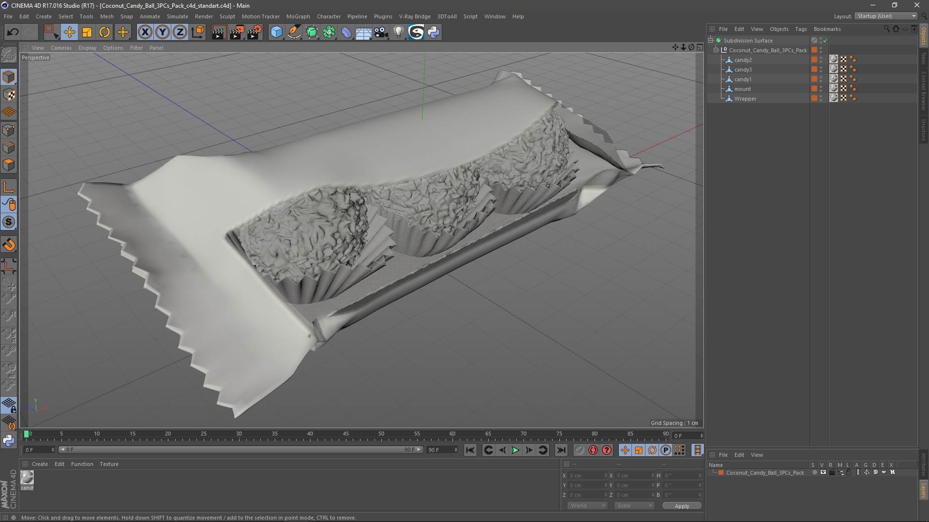Screen dimensions: 929x522
Task: Select the Rotate tool
Action: tap(105, 32)
